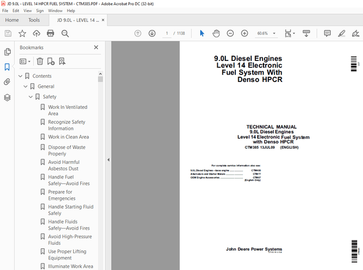Viewport: 363px width, 270px height.
Task: Open the View menu
Action: pos(28,11)
